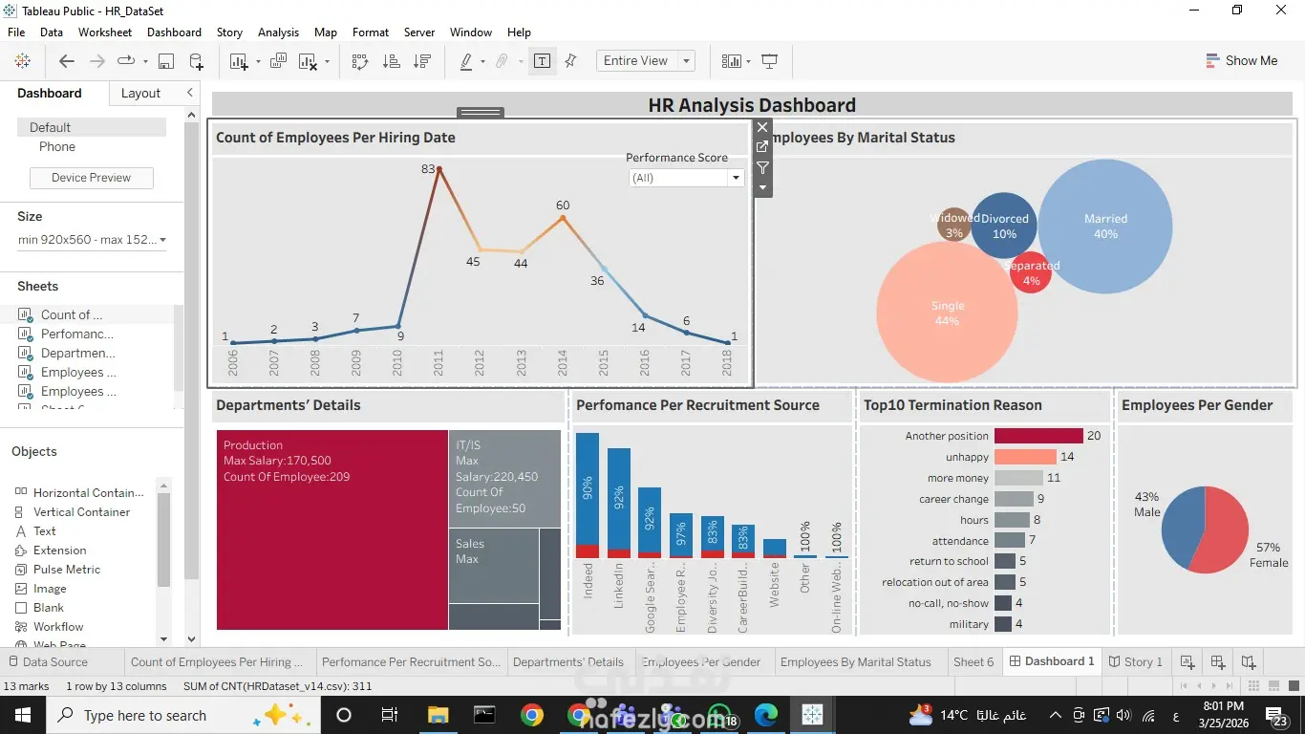Toggle Use as Filter on the selected chart
This screenshot has height=734, width=1305.
(762, 167)
